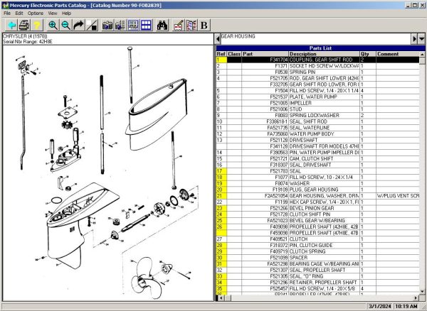Click the camera toolbar icon
Image resolution: width=427 pixels, height=311 pixels.
[107, 26]
